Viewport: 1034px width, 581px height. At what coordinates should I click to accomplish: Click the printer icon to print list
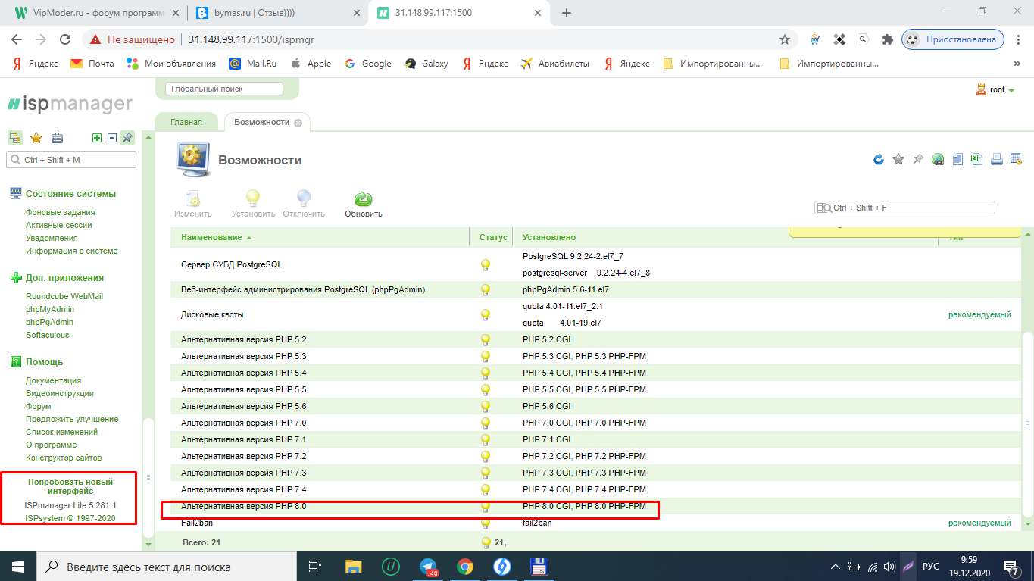click(x=997, y=159)
